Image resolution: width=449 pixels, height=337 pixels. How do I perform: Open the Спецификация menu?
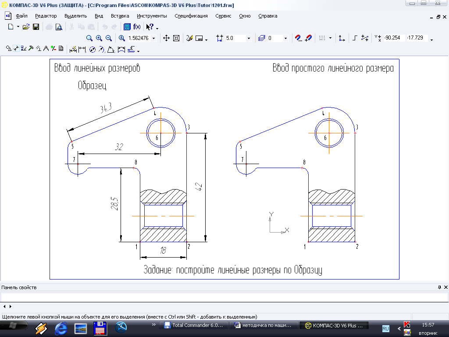tap(191, 16)
